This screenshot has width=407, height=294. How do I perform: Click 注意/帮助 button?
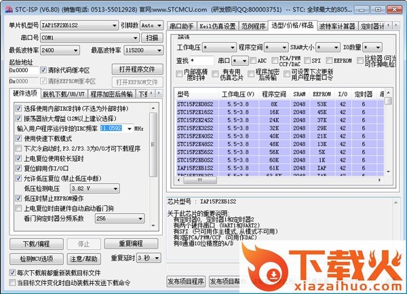click(x=84, y=259)
